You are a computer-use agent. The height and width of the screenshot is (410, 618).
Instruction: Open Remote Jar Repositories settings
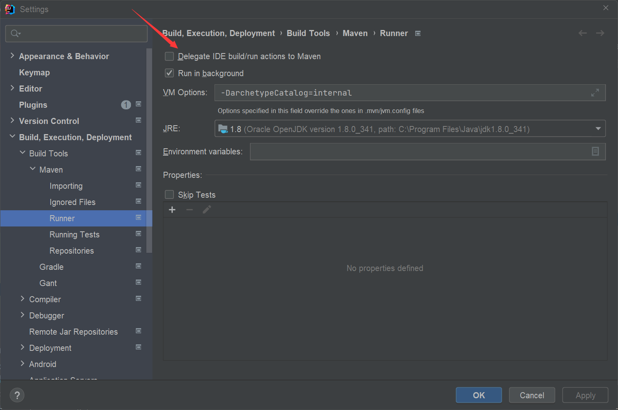click(73, 332)
